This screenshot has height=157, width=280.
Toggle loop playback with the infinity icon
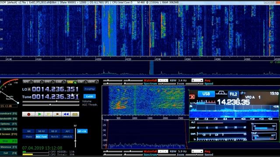tap(75, 114)
